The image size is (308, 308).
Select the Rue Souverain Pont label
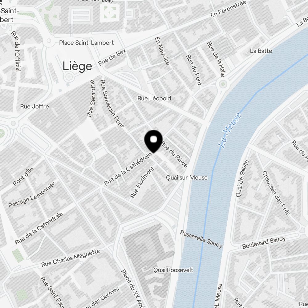pos(112,104)
